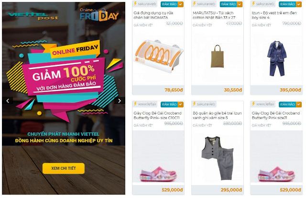Click the lightning icon on MARUTATSU bag card
306x198 pixels.
[x=194, y=3]
